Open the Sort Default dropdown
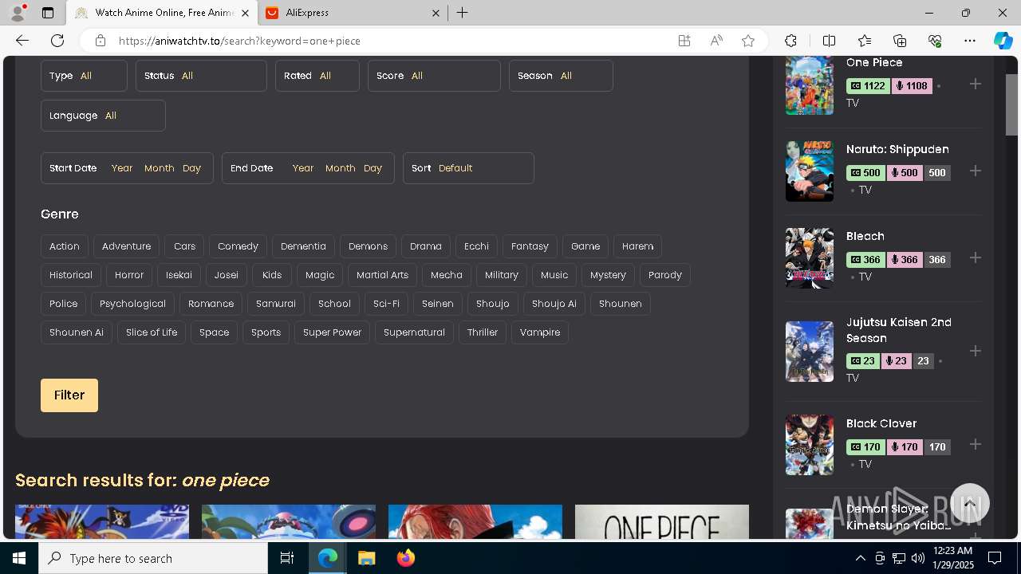The width and height of the screenshot is (1021, 574). 468,168
